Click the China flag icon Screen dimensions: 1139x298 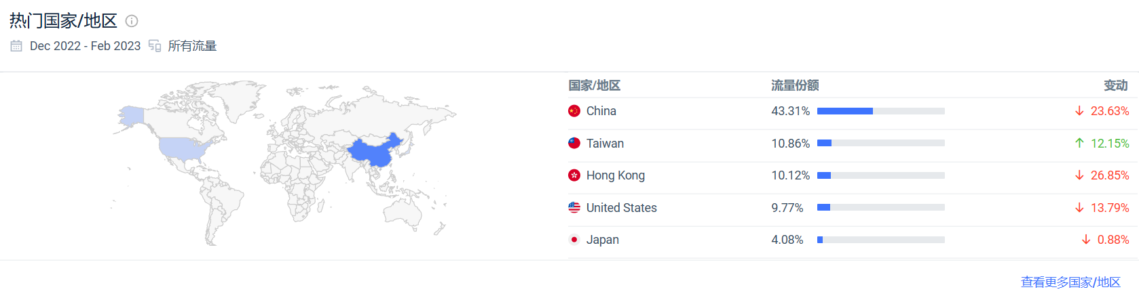click(574, 111)
